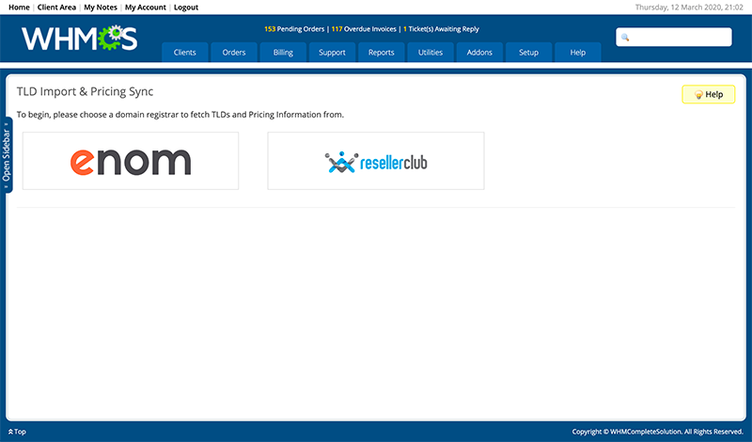Click the magnifier icon in search box
The height and width of the screenshot is (442, 752).
(625, 38)
